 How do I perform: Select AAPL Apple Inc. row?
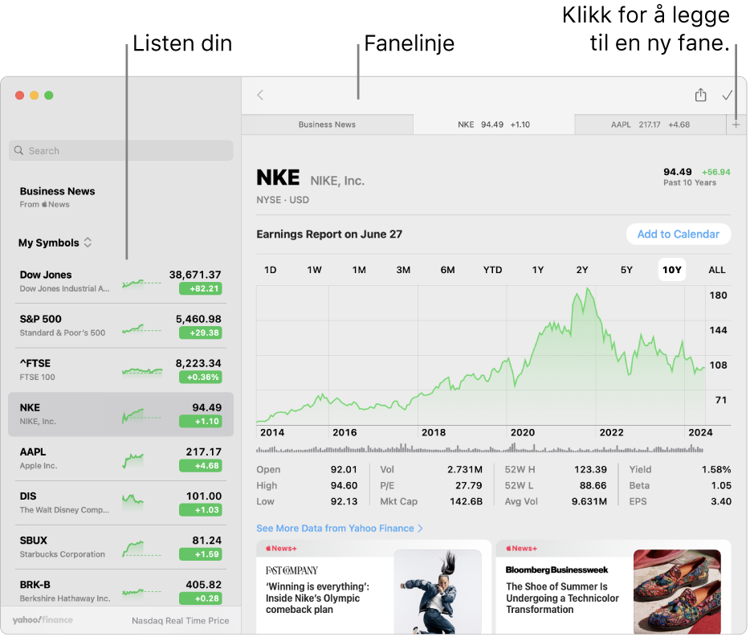click(x=120, y=459)
